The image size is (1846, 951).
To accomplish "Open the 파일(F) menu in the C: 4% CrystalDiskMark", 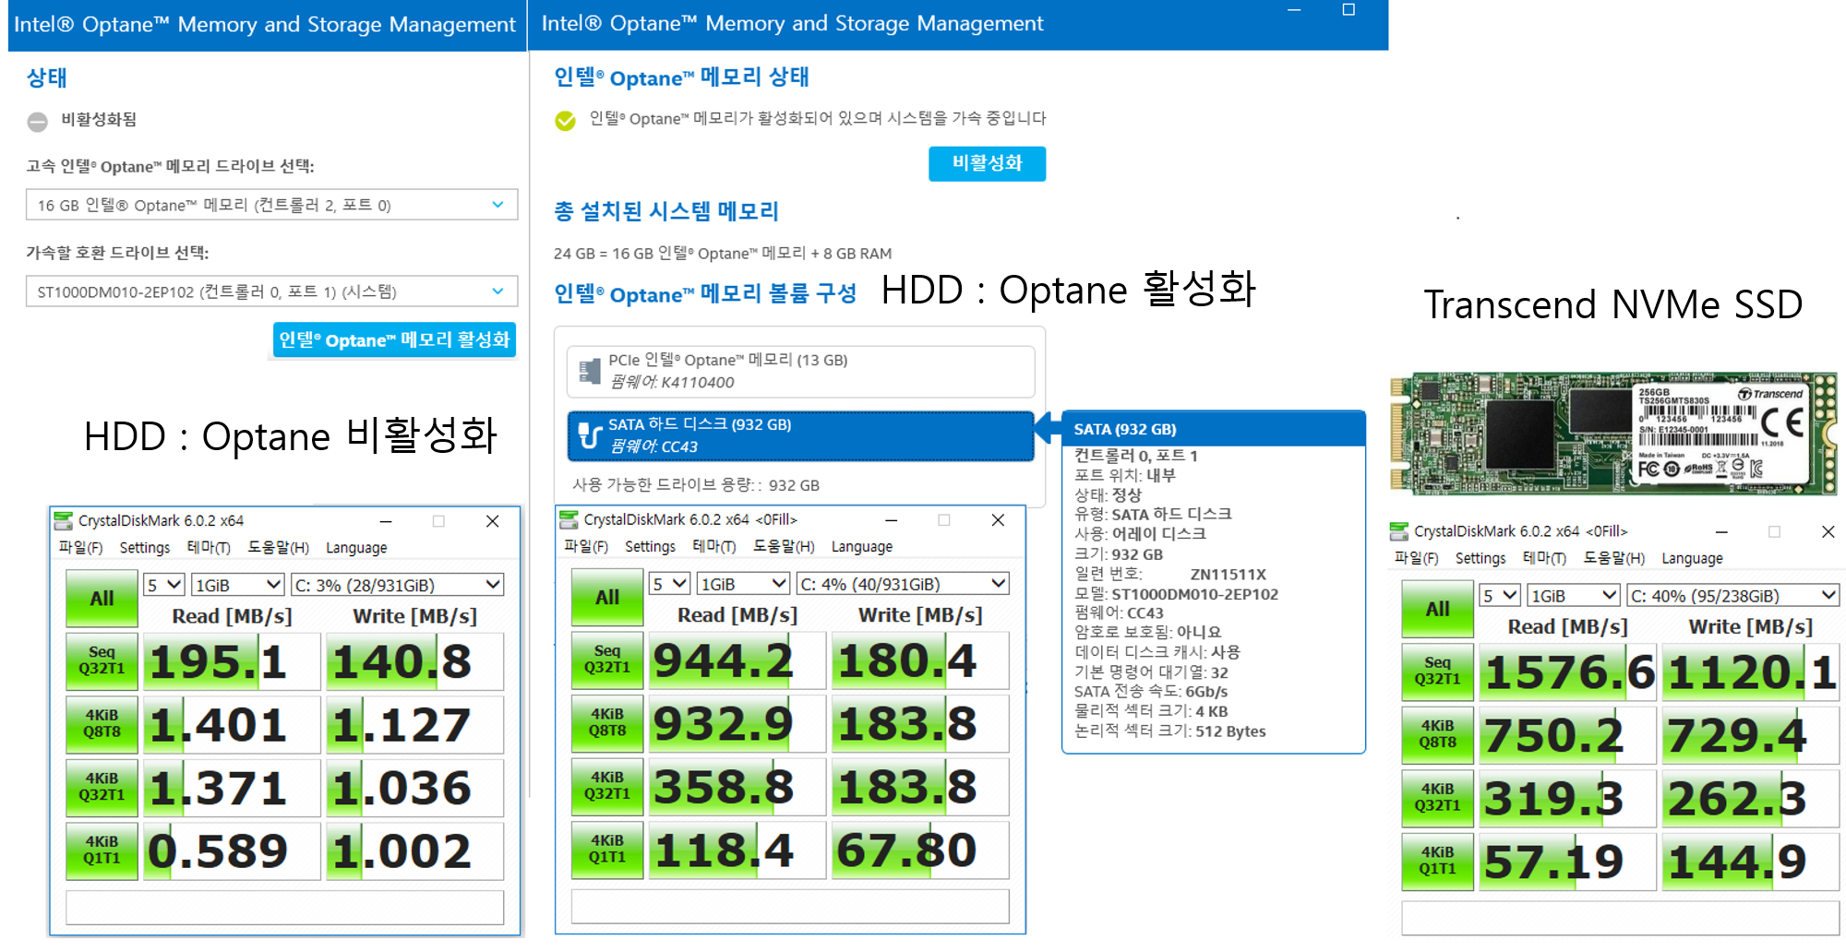I will 586,547.
